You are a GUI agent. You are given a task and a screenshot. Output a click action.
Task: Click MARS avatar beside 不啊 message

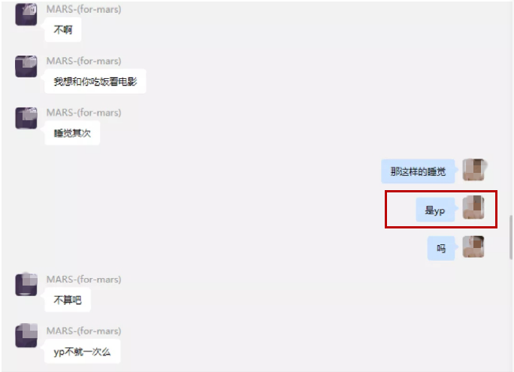click(x=26, y=14)
